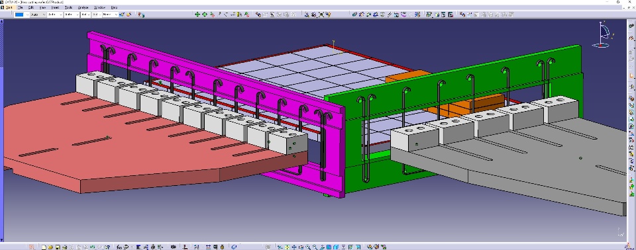Click the compass in the viewport corner
The width and height of the screenshot is (636, 250).
pos(602,35)
